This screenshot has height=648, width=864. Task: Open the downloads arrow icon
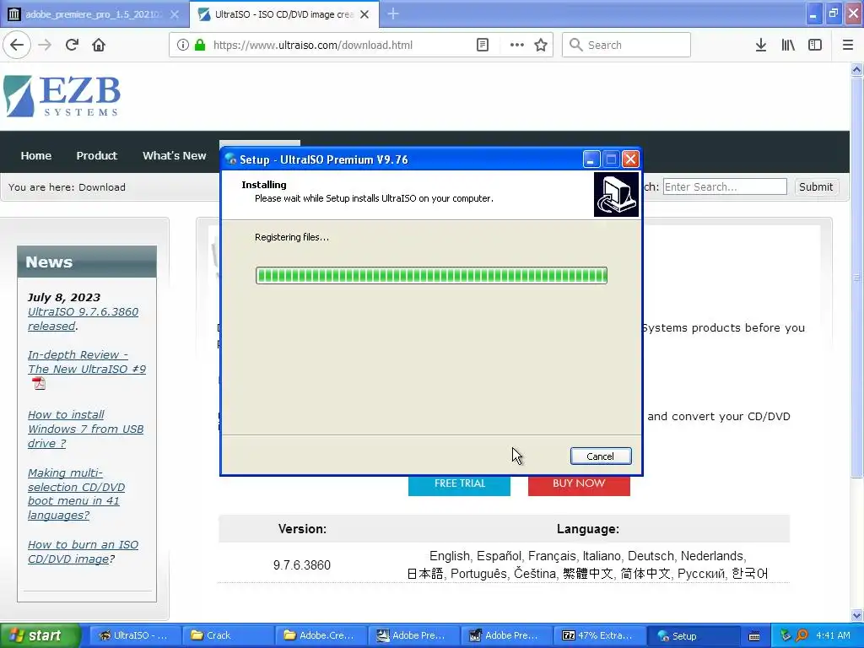click(760, 45)
